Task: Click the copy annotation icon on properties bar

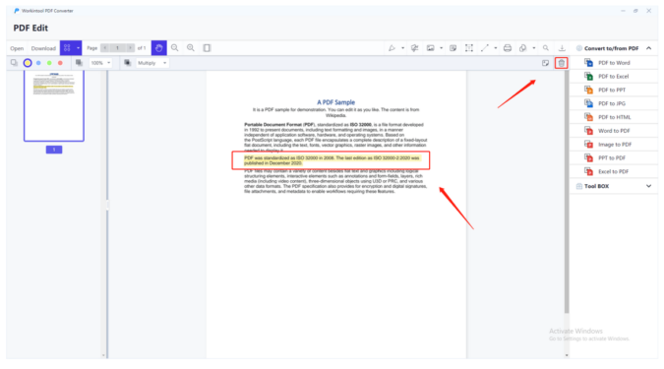Action: point(14,63)
